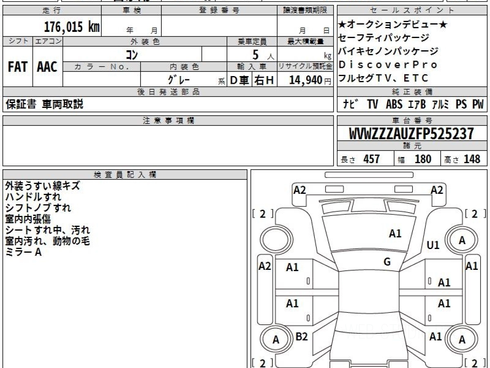Viewport: 490px width, 368px height.
Task: Click the カラーNo. header
Action: click(102, 67)
